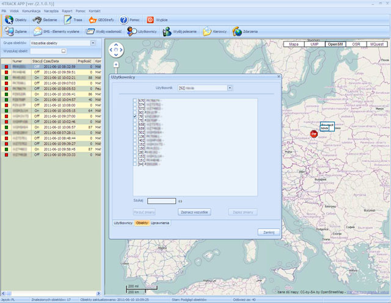Sort by Numer column header
Image resolution: width=391 pixels, height=303 pixels.
point(21,61)
